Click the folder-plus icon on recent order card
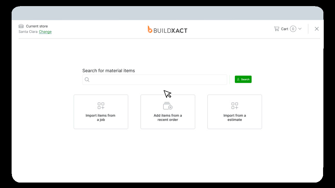The image size is (335, 188). coord(167,105)
